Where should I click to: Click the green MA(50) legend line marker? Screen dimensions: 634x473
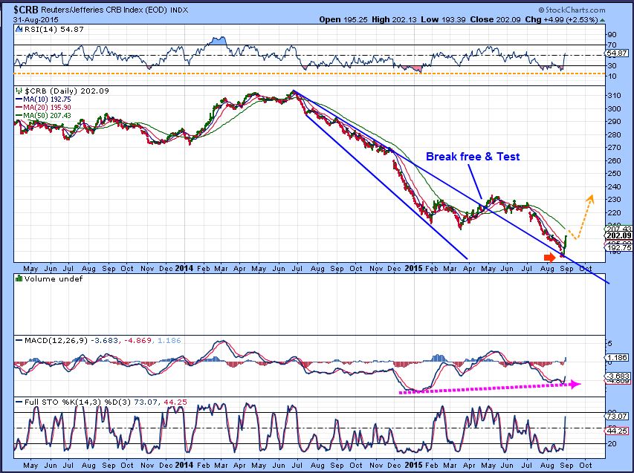[x=19, y=116]
